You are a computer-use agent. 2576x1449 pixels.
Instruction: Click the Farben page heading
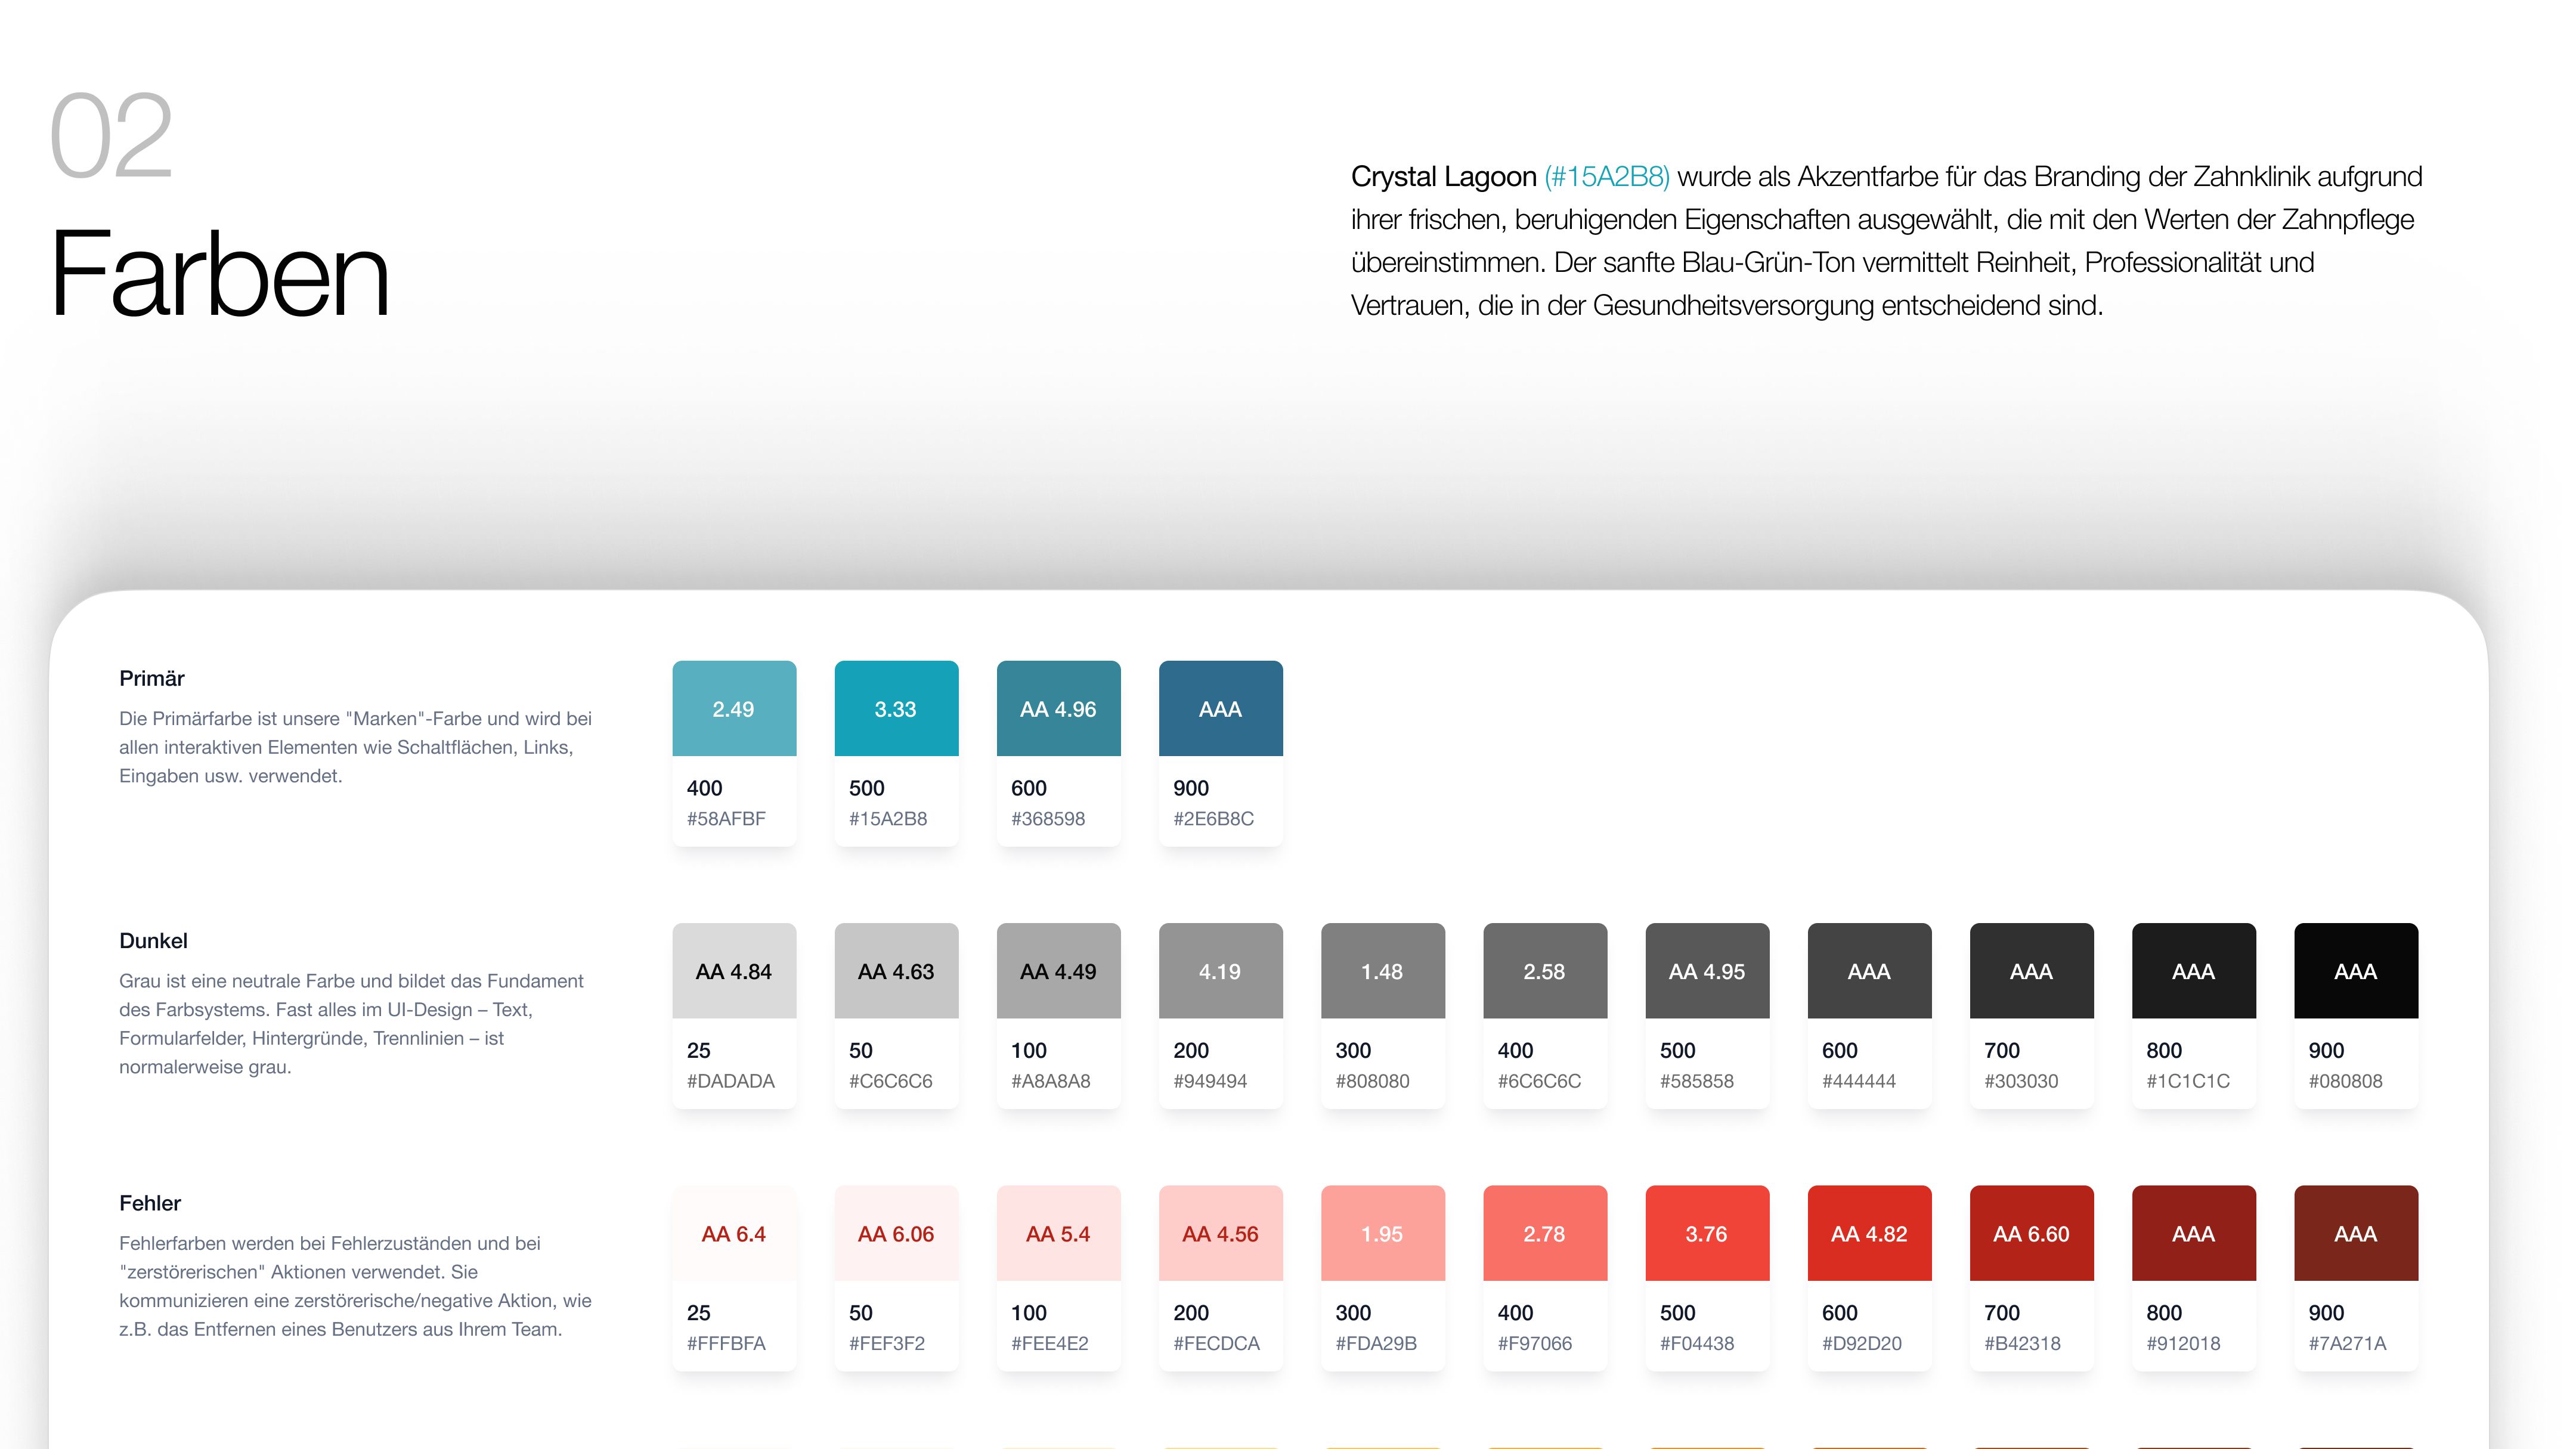click(x=220, y=275)
